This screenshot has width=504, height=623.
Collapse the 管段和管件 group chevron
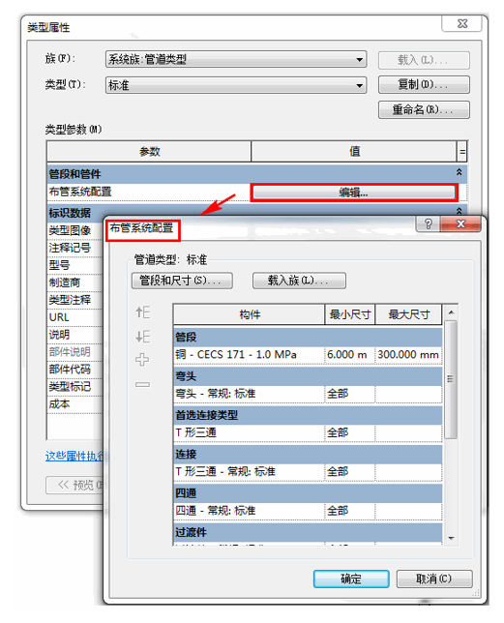(x=459, y=172)
